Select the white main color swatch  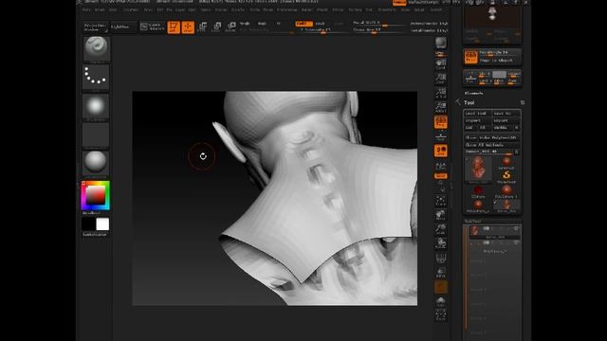[102, 224]
